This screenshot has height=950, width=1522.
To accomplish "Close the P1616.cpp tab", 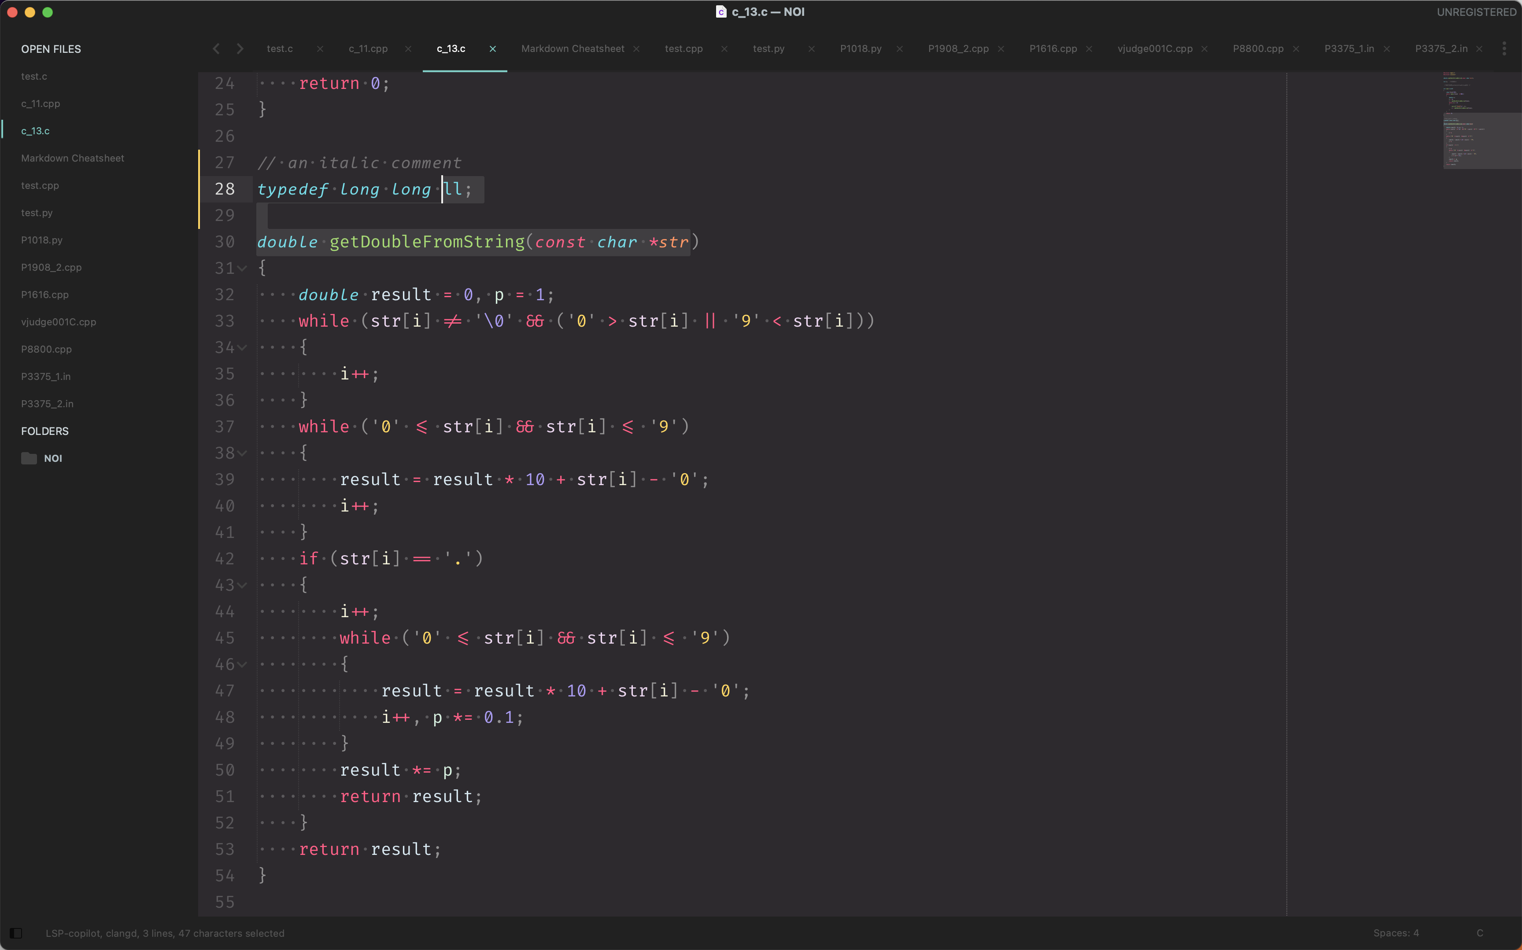I will click(1089, 49).
